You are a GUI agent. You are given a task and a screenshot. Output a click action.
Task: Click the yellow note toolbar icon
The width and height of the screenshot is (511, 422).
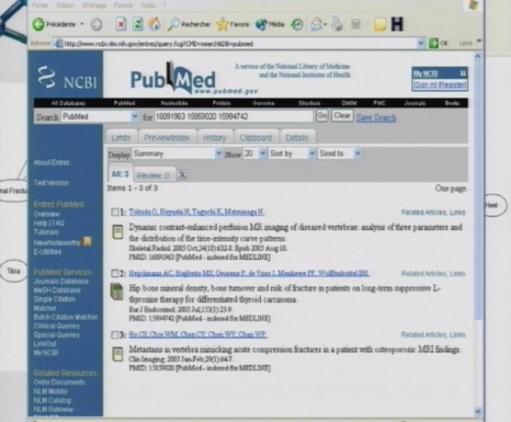point(379,24)
